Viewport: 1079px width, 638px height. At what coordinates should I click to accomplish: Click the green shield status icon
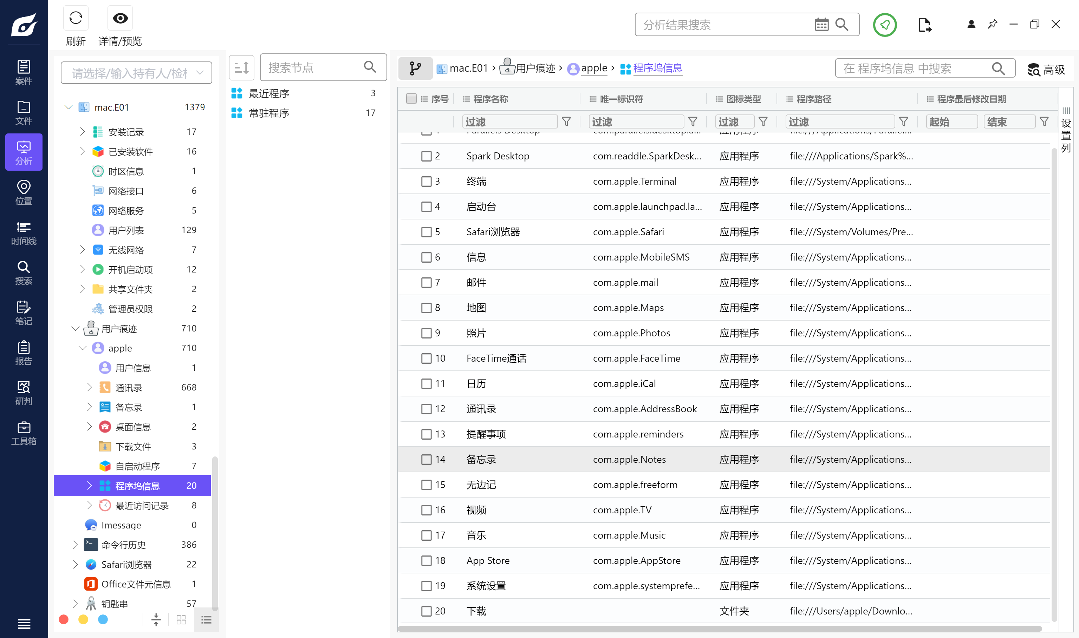pyautogui.click(x=885, y=25)
